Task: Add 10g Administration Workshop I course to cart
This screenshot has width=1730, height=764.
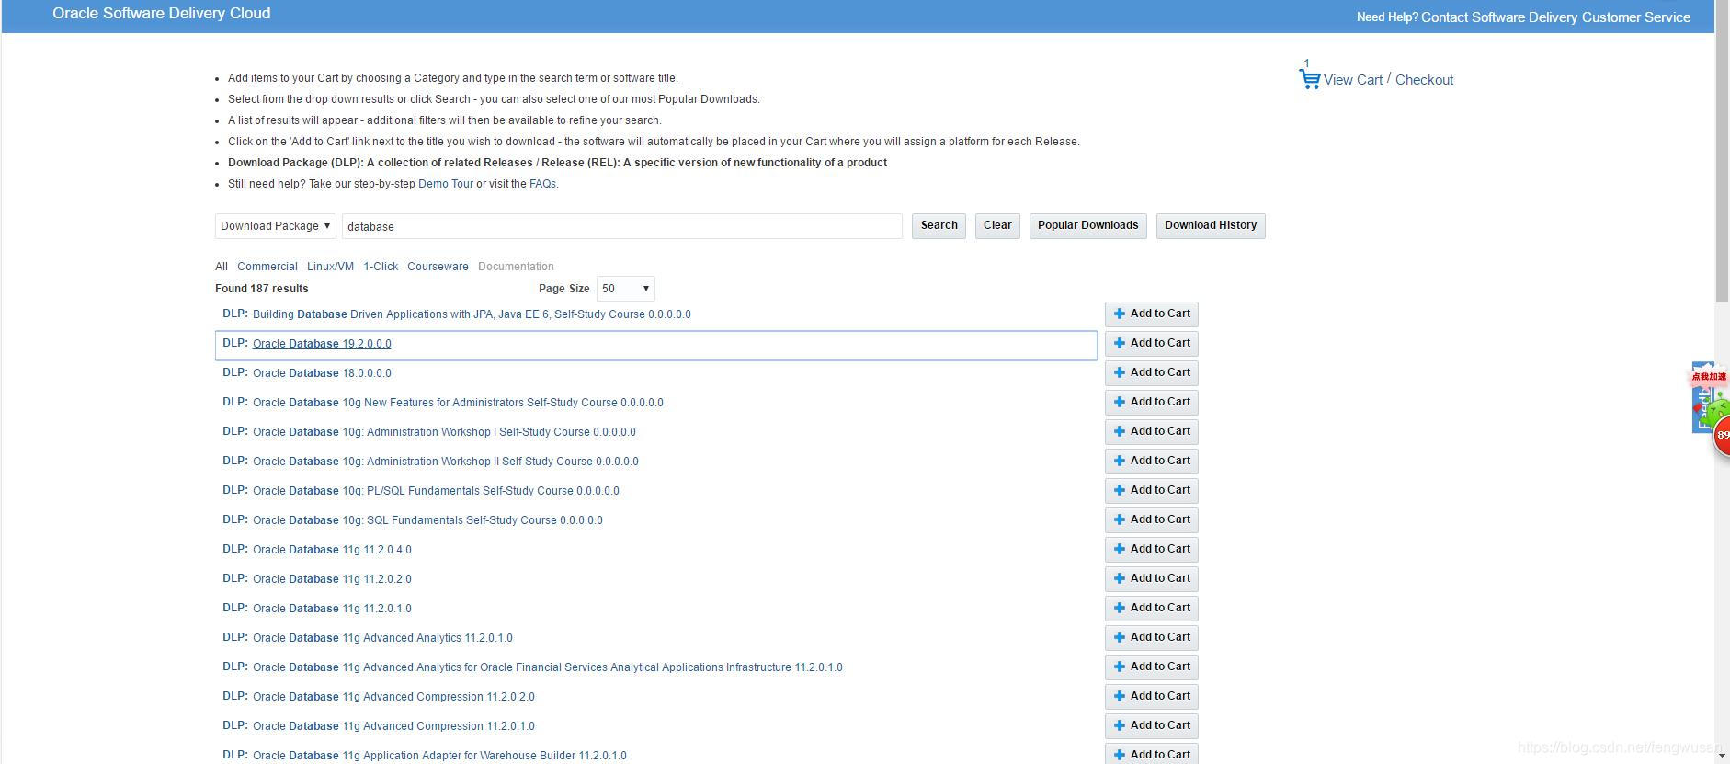Action: pyautogui.click(x=1152, y=431)
